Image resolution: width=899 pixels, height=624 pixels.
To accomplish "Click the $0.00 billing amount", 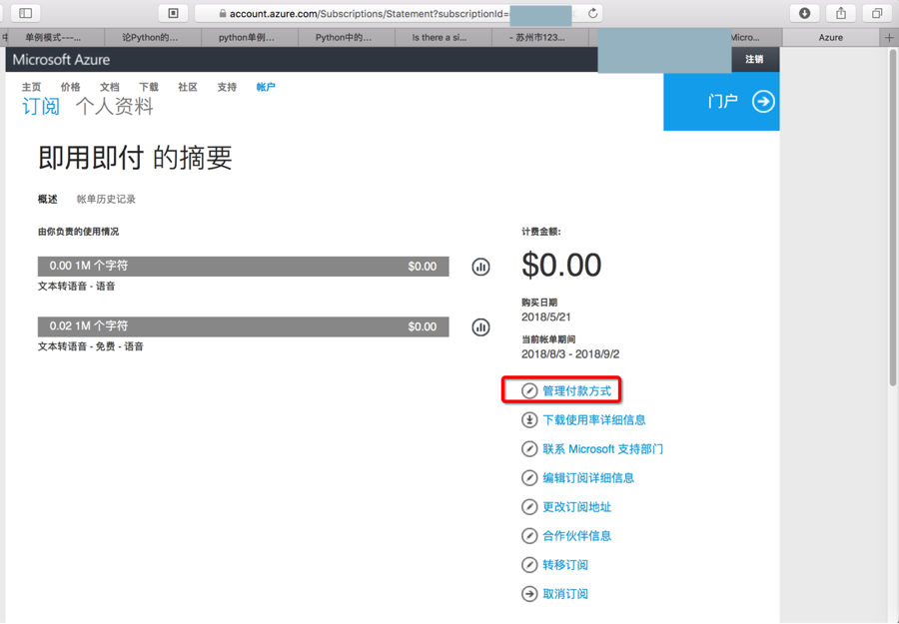I will coord(561,266).
